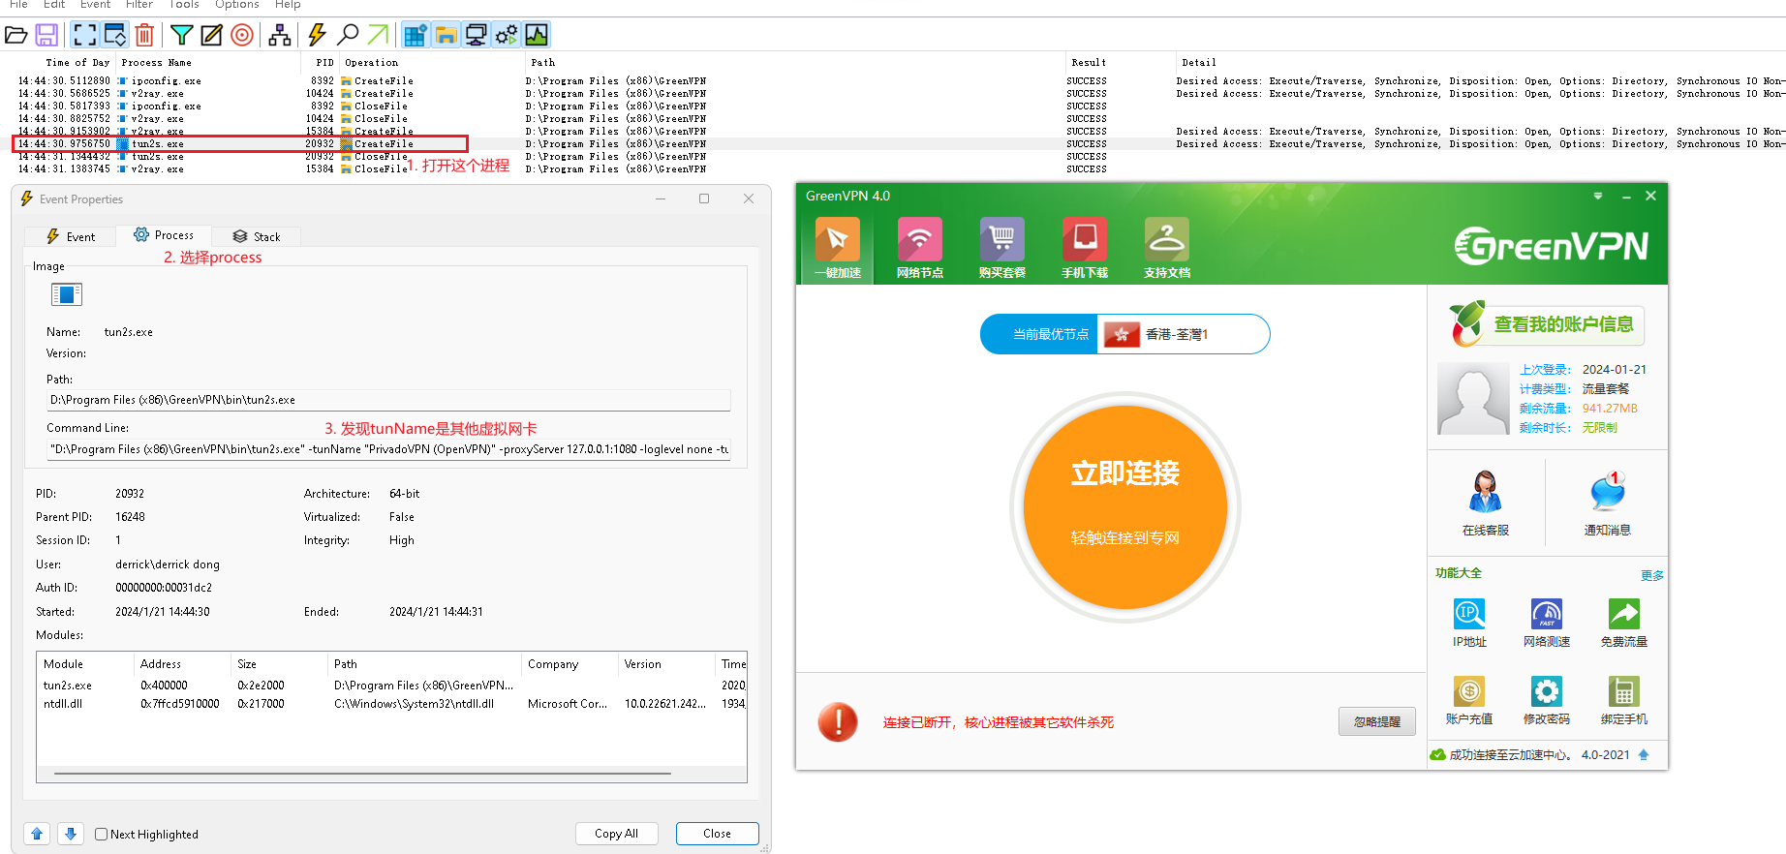Click the Command Line text field

tap(388, 449)
